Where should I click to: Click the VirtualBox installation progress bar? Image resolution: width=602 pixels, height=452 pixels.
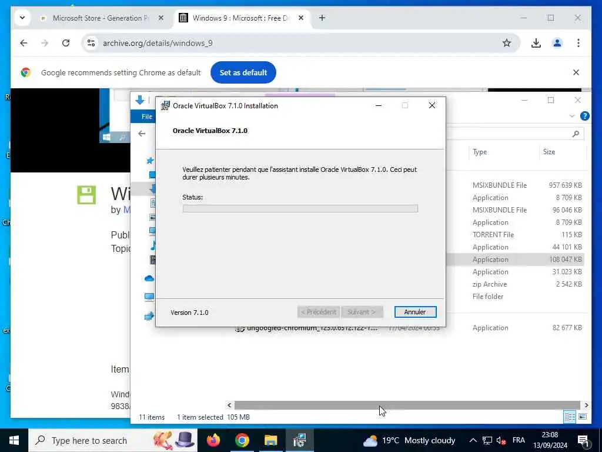(300, 208)
